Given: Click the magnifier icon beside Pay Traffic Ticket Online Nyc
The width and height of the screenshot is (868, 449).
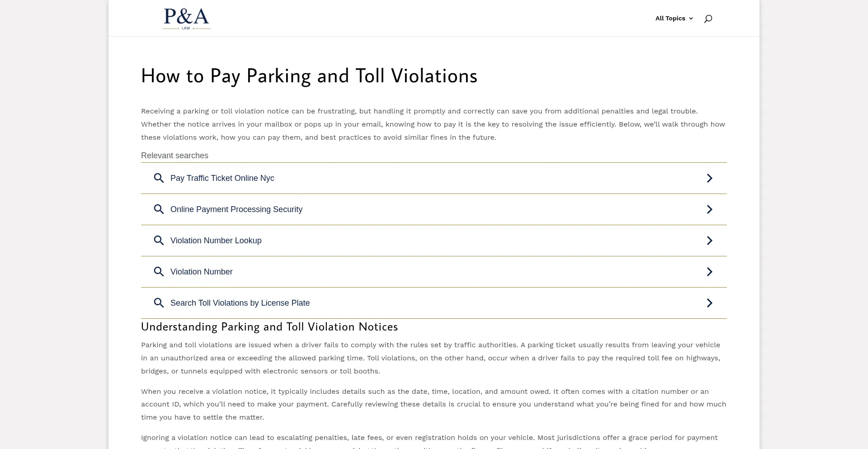Looking at the screenshot, I should pyautogui.click(x=159, y=178).
